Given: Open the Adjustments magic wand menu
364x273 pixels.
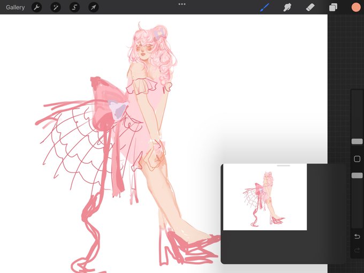Looking at the screenshot, I should 56,7.
